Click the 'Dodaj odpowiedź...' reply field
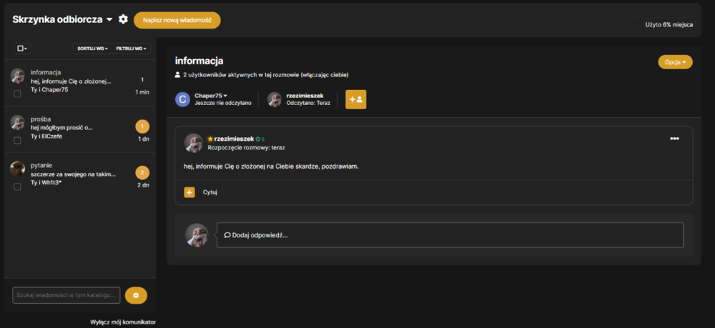Screen dimensions: 715x328 450,235
